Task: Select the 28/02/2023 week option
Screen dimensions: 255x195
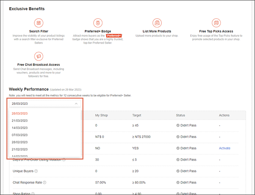Action: click(20, 142)
